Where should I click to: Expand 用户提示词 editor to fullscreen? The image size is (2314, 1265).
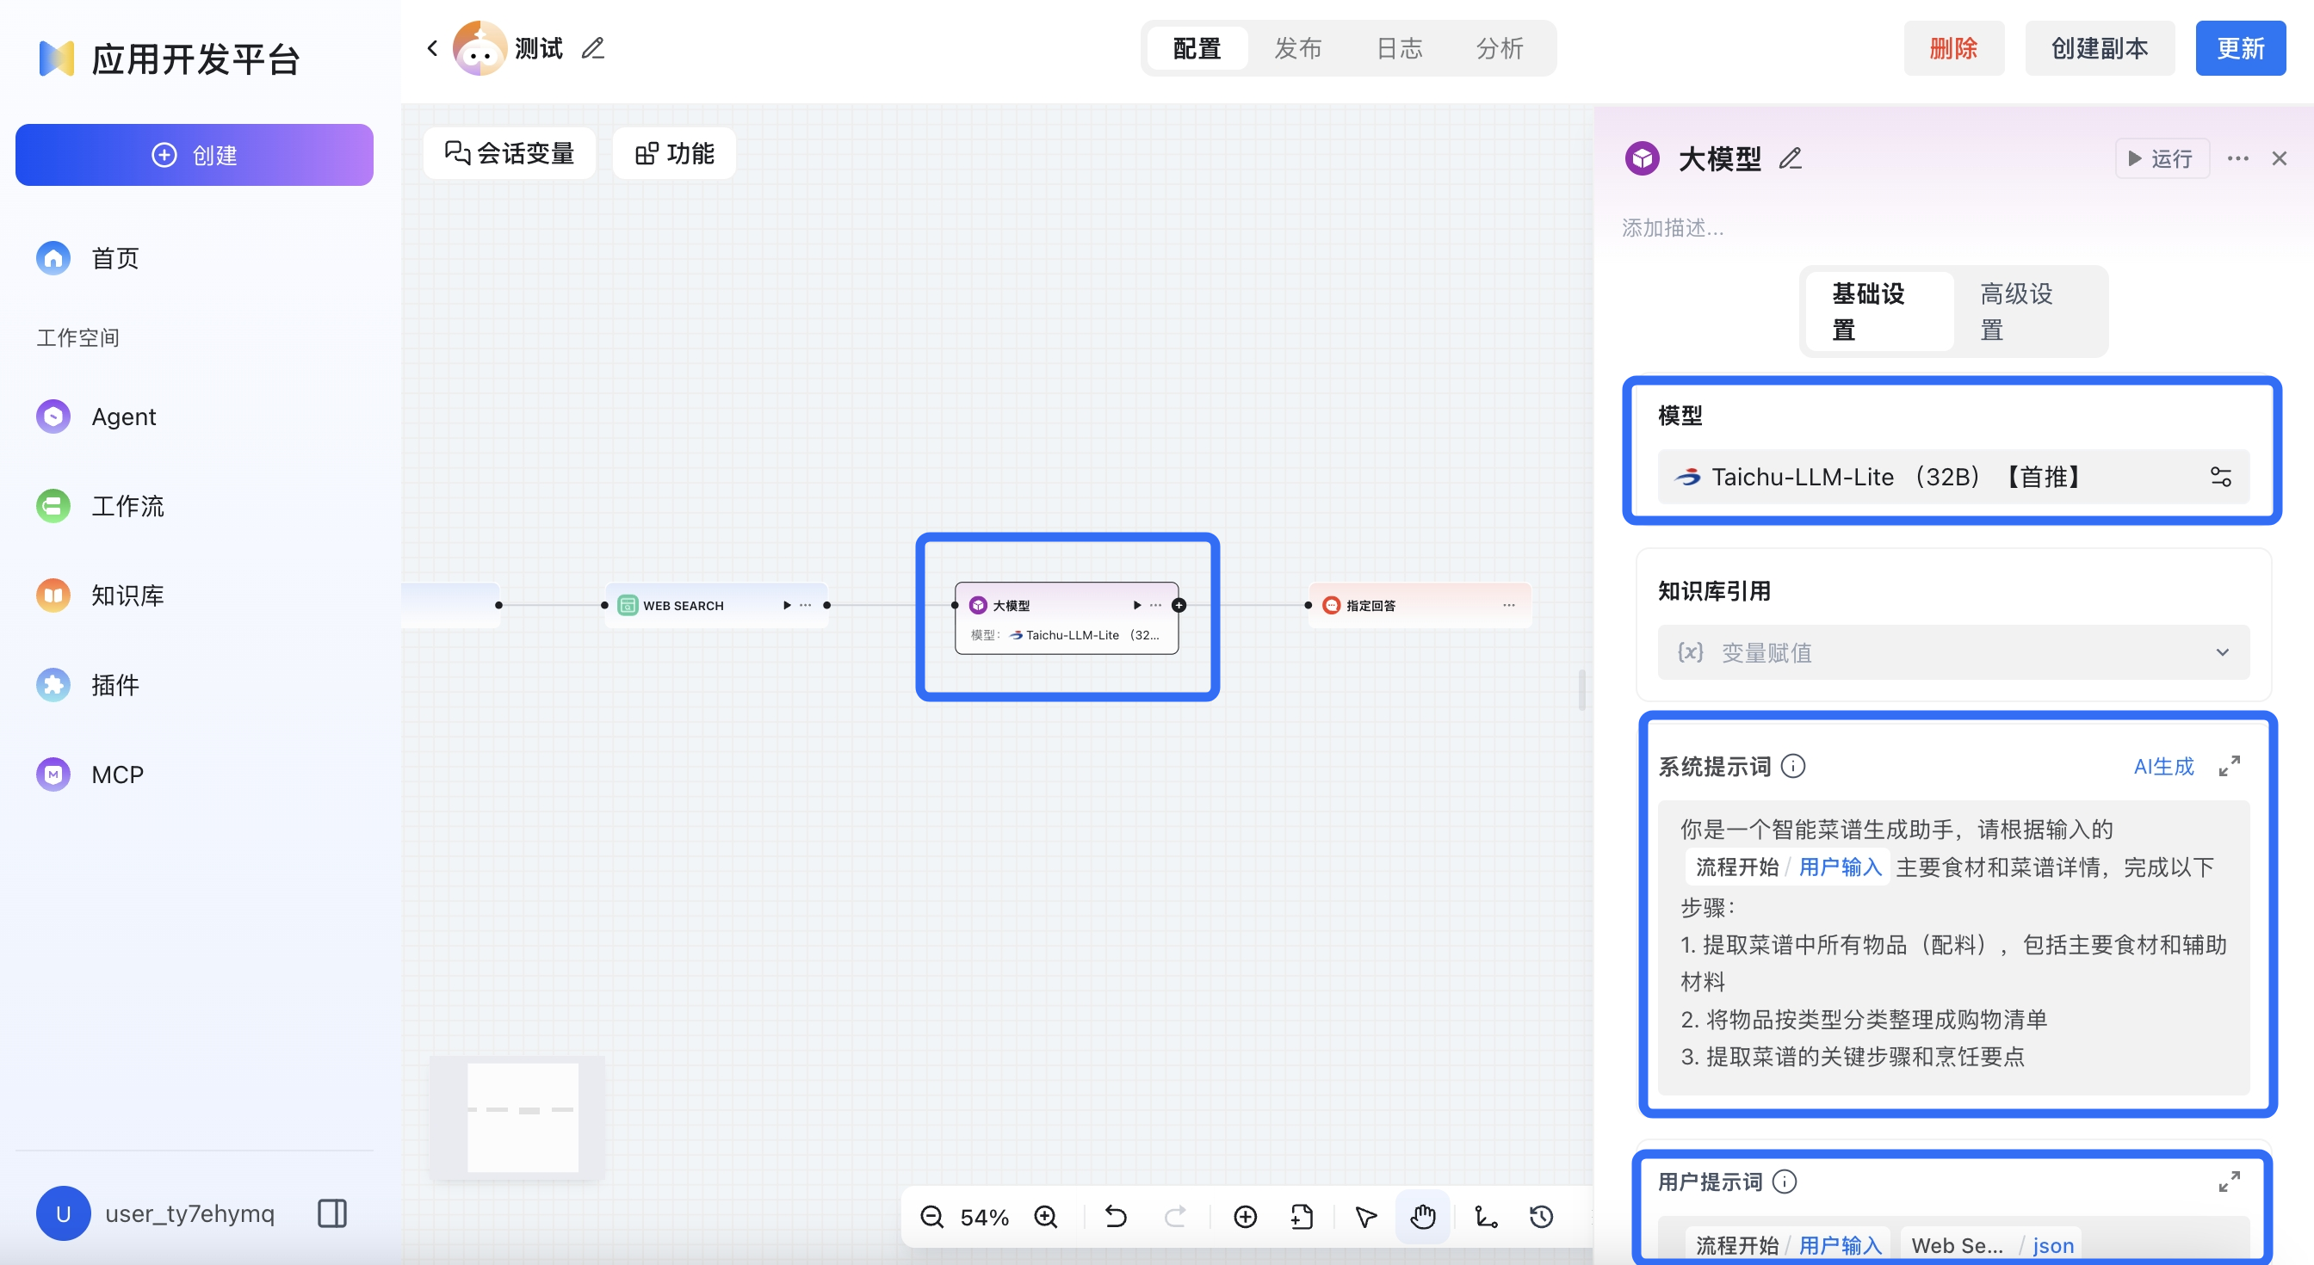pos(2230,1182)
